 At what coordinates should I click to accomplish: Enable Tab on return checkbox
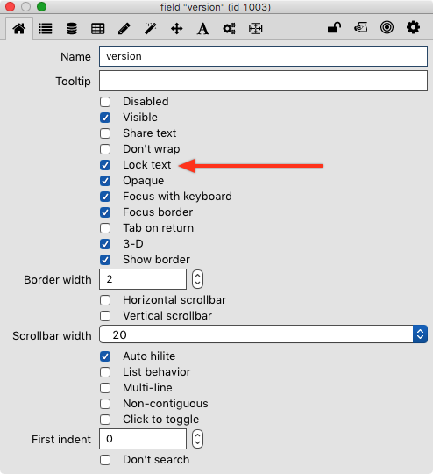[x=105, y=228]
